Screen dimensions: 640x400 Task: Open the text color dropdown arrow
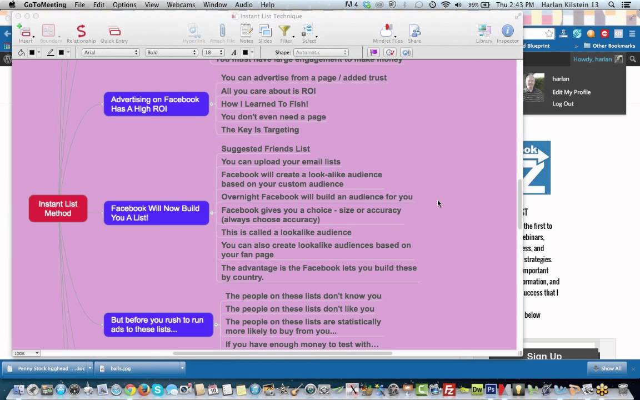[x=252, y=52]
